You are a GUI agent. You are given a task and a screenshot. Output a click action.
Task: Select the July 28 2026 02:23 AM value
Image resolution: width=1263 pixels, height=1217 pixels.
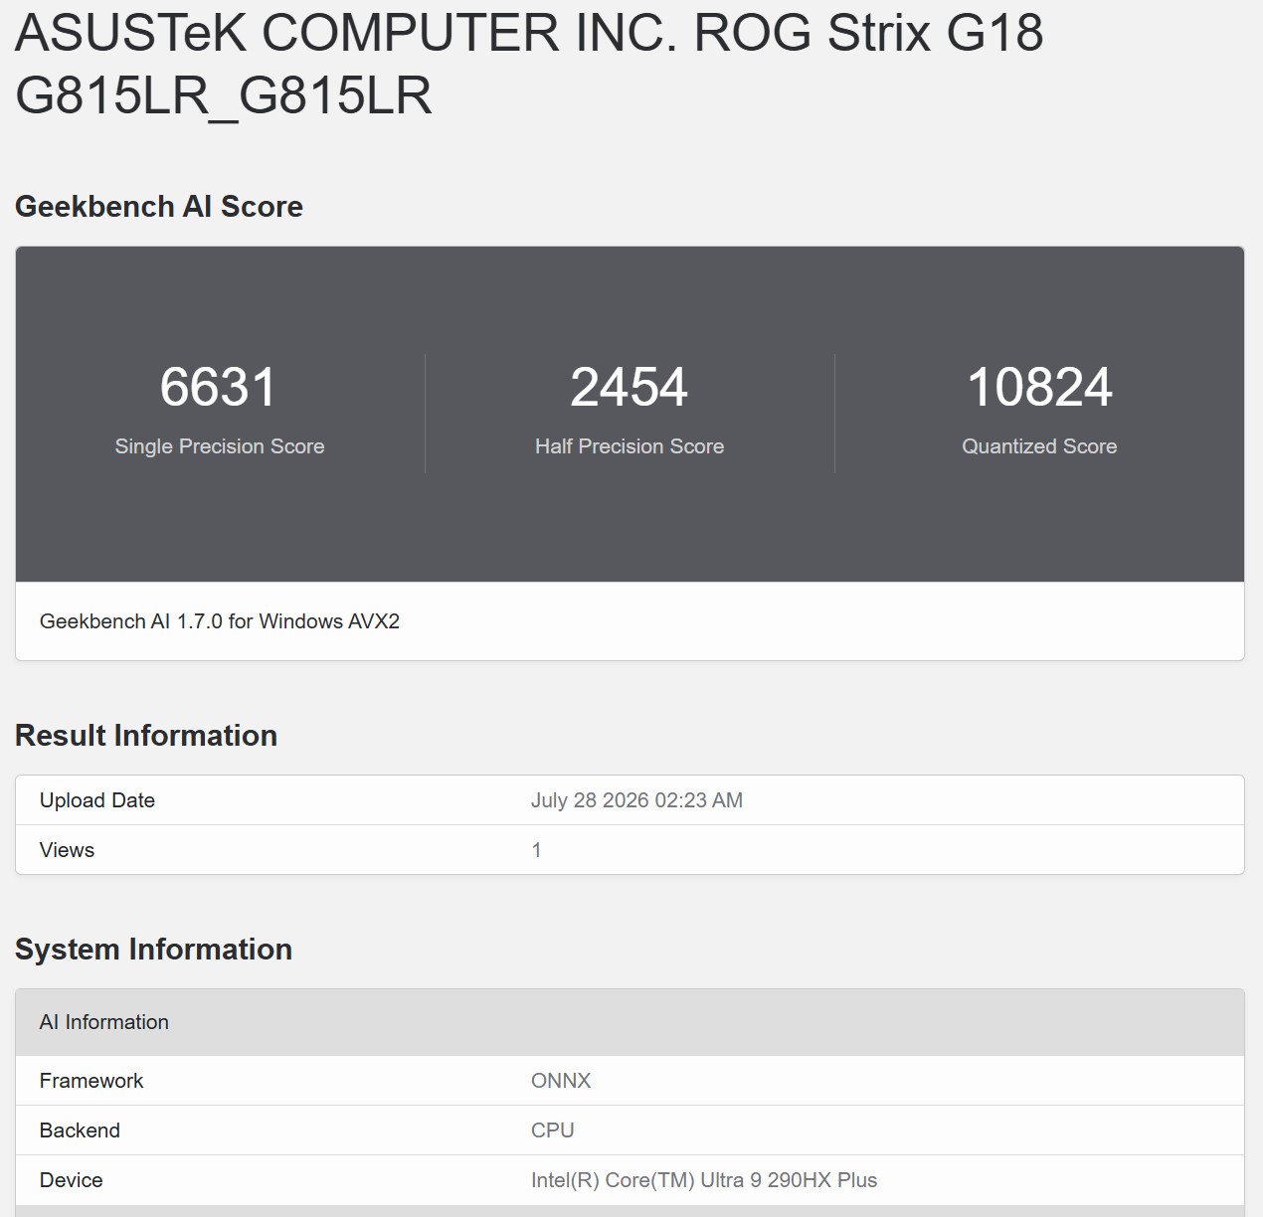pos(636,800)
